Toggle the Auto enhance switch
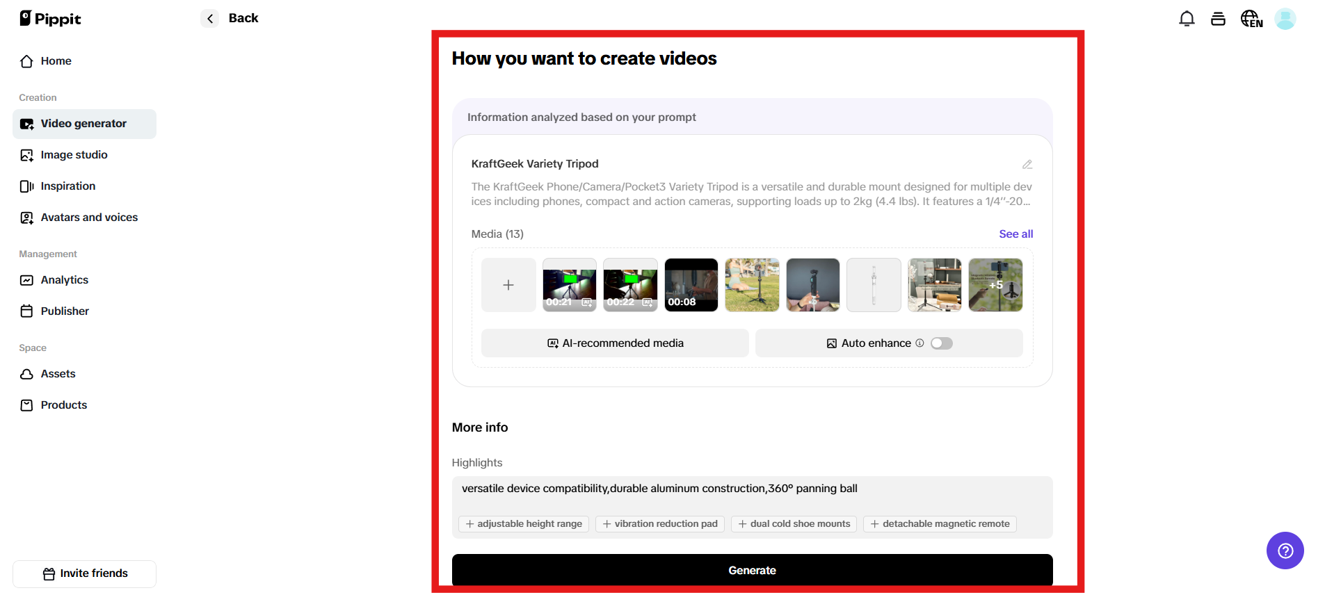 pyautogui.click(x=941, y=343)
